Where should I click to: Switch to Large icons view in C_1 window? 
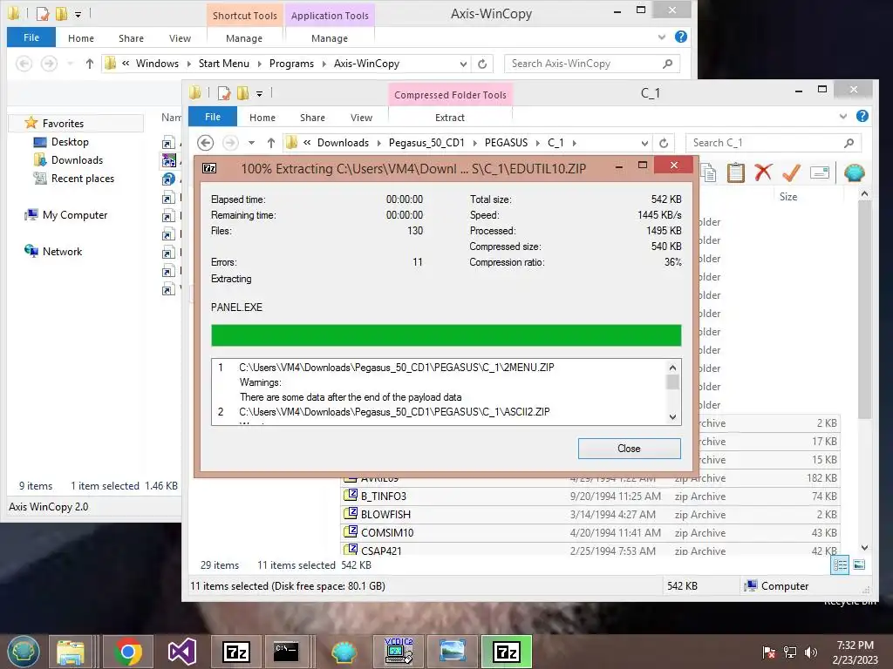[x=859, y=564]
